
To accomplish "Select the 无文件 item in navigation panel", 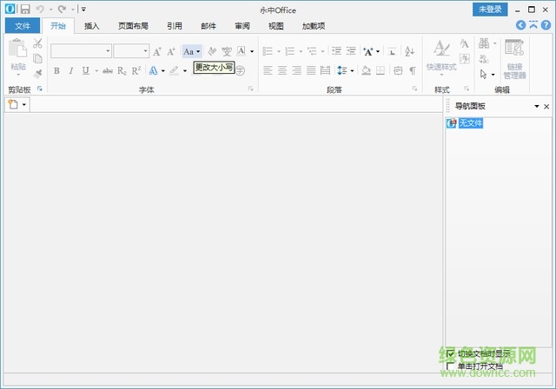I will click(470, 123).
